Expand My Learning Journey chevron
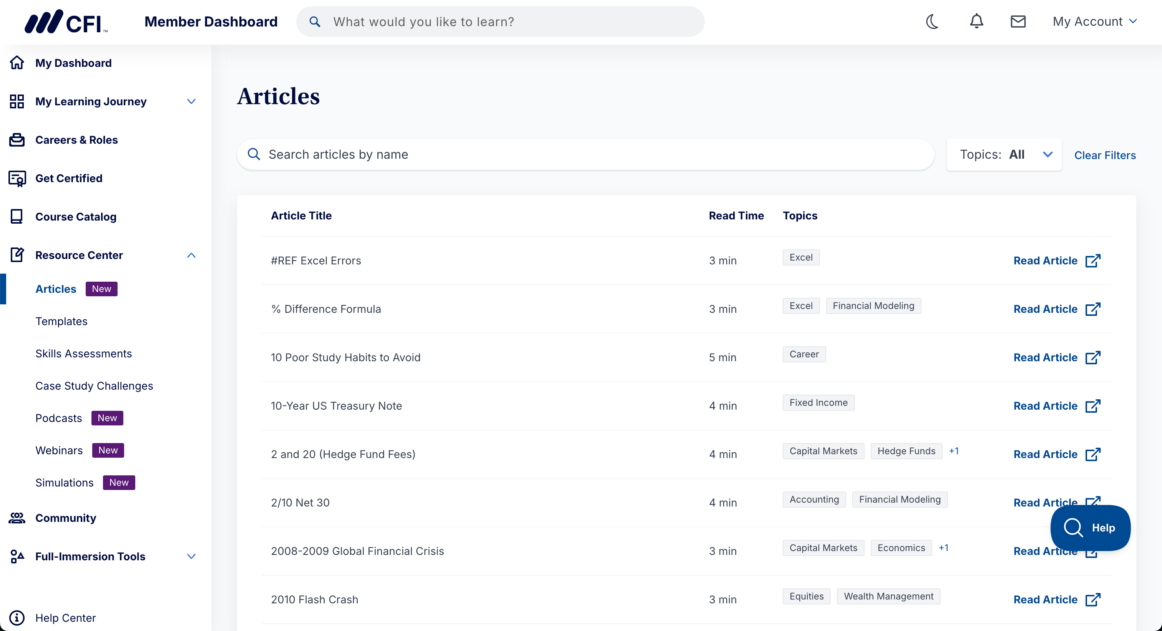The width and height of the screenshot is (1162, 631). [x=191, y=101]
